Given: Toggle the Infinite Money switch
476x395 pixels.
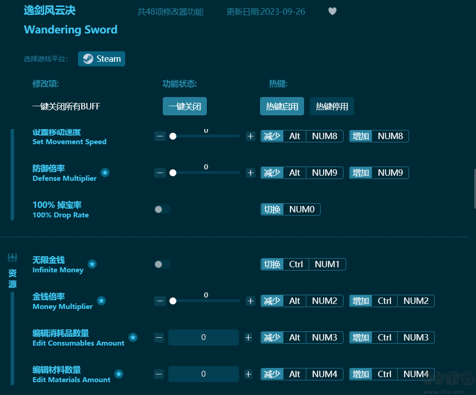Looking at the screenshot, I should click(x=162, y=265).
